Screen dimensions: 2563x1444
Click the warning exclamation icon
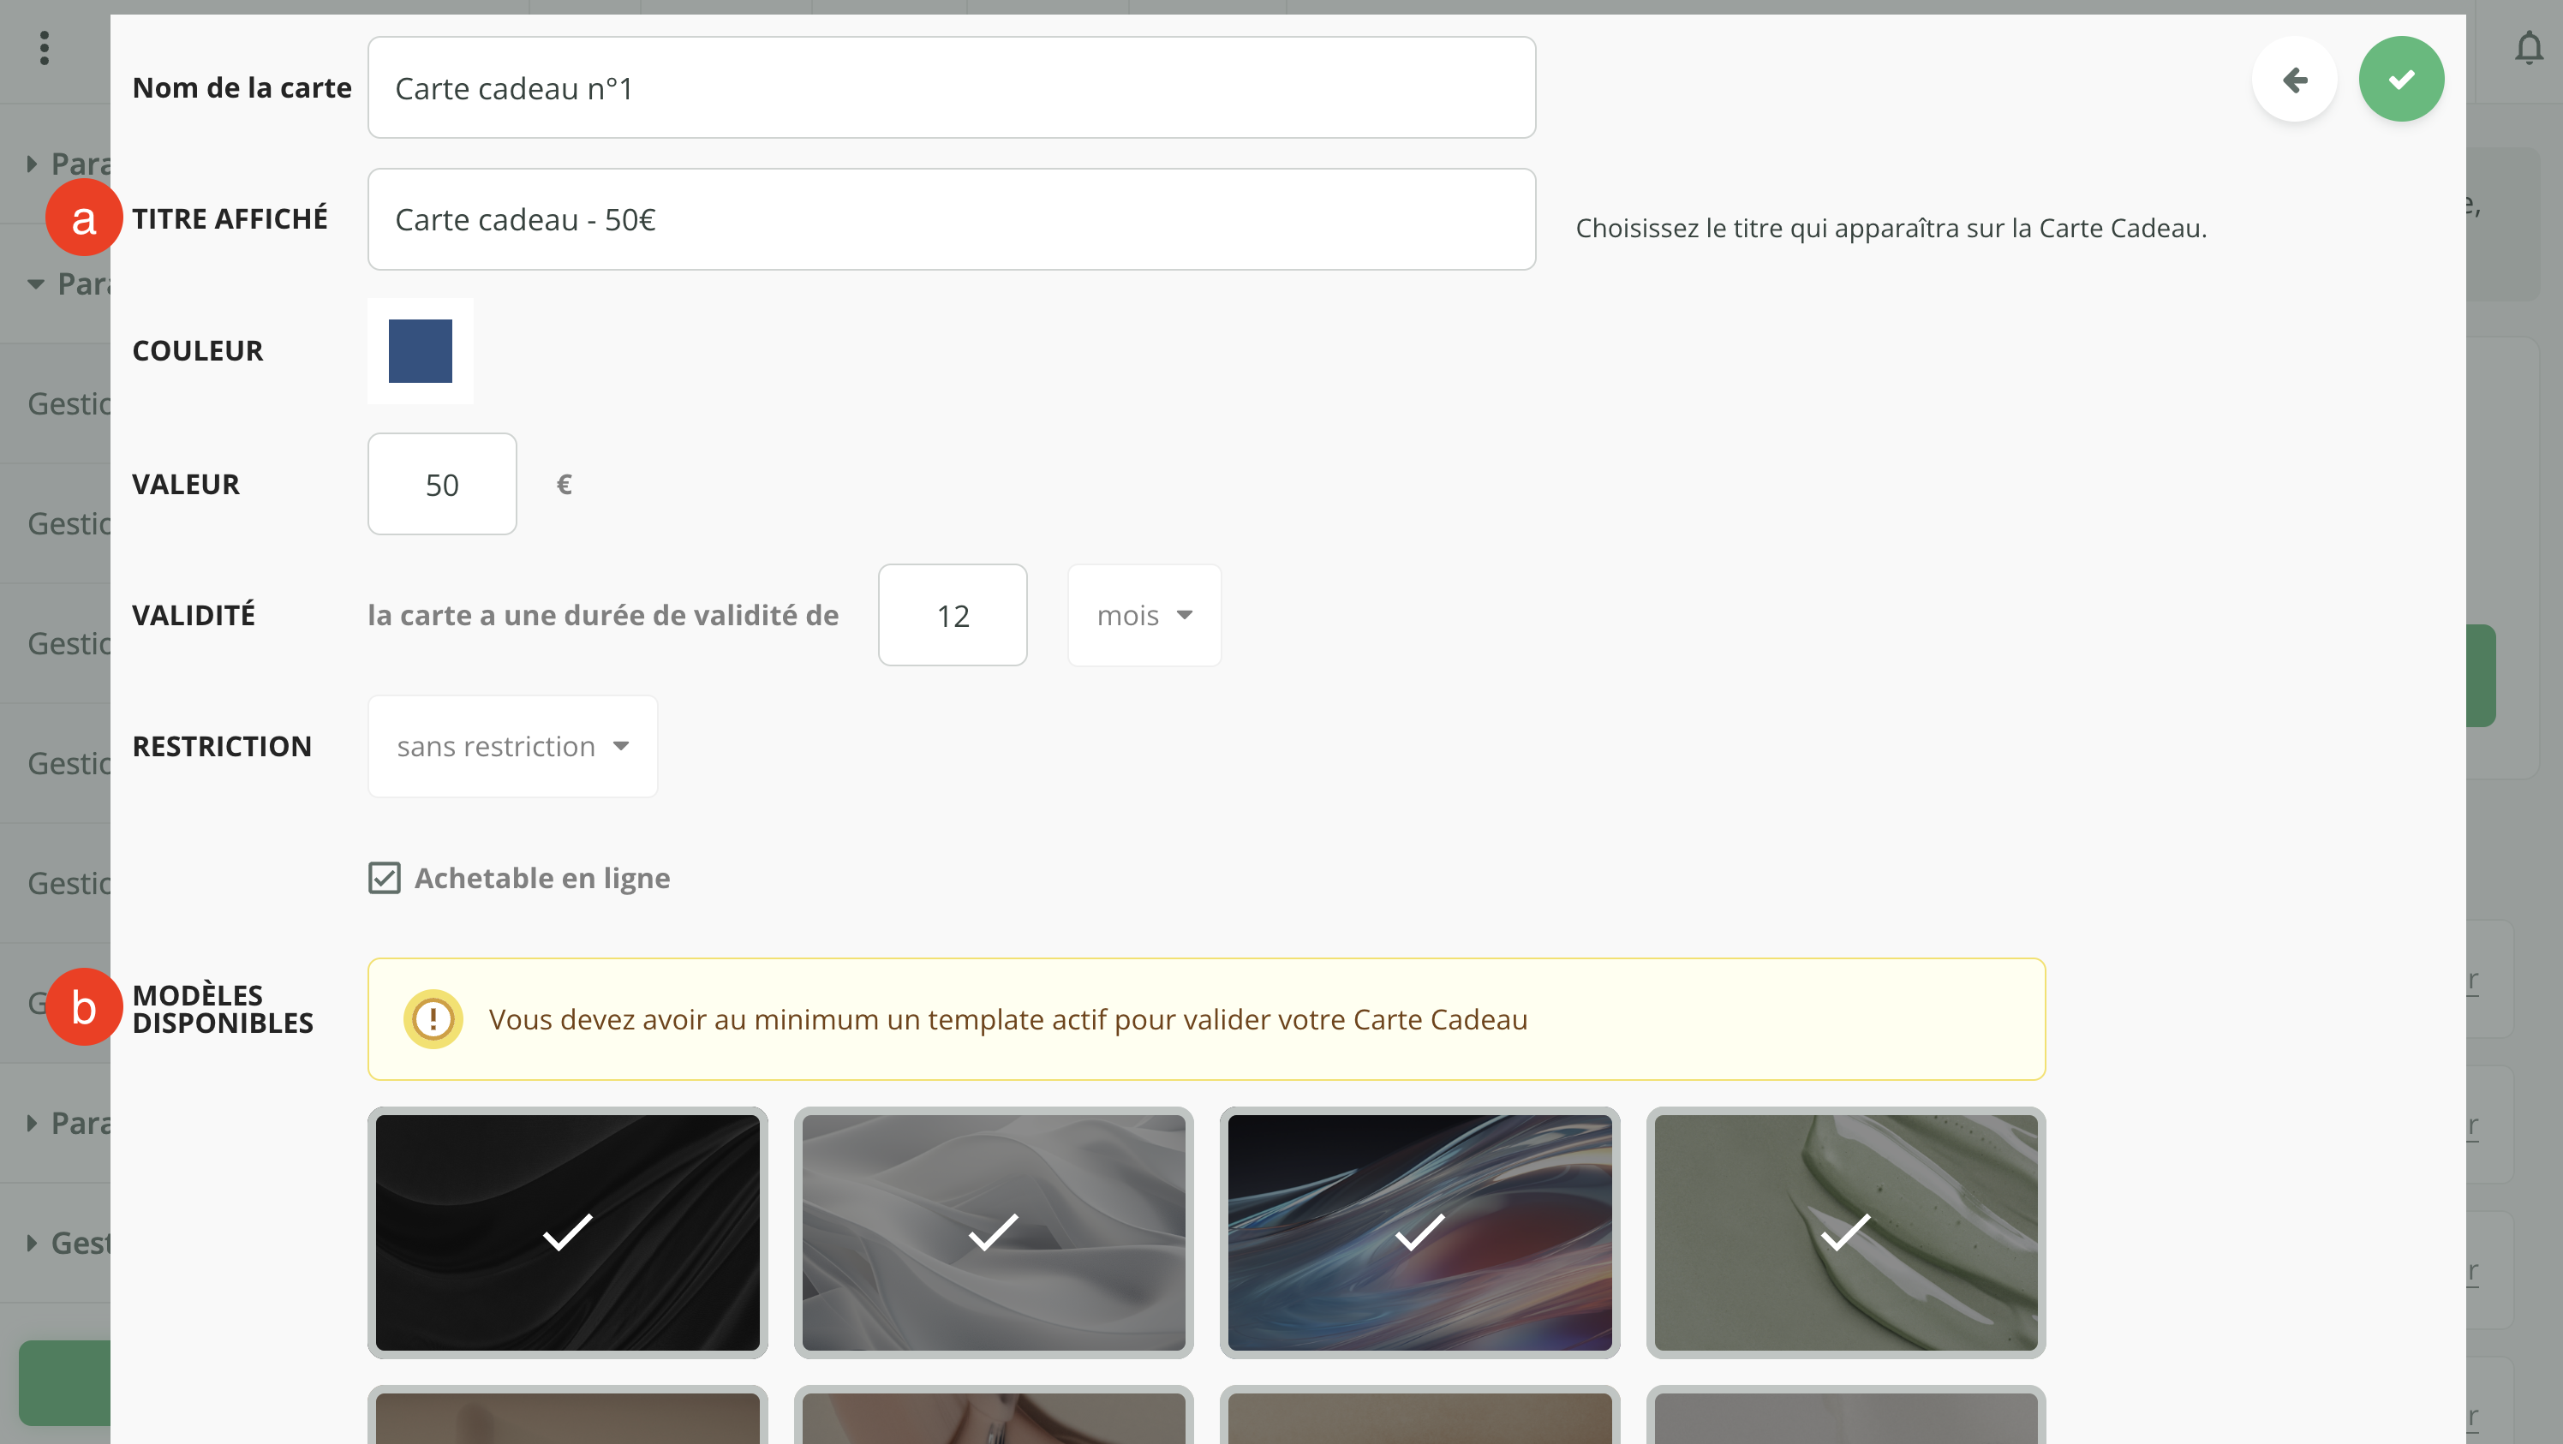coord(433,1018)
